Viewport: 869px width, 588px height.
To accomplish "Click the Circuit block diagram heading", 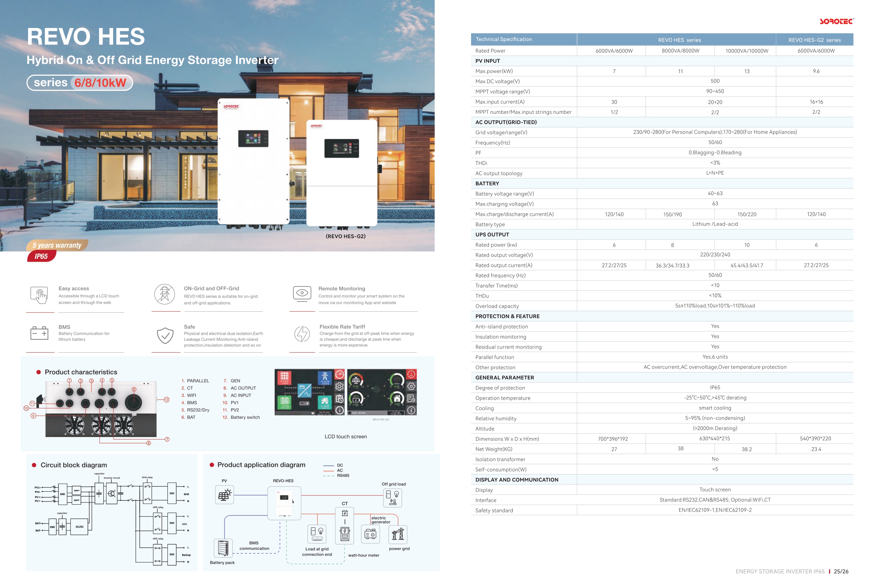I will tap(74, 465).
